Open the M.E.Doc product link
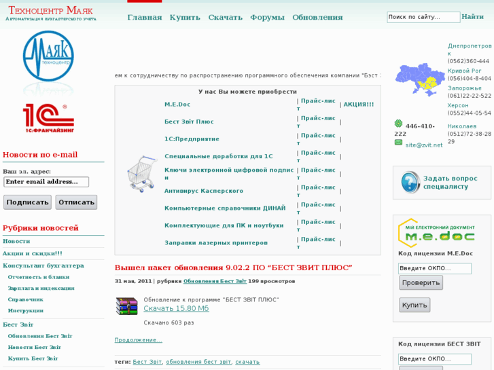The height and width of the screenshot is (370, 494). click(x=177, y=105)
